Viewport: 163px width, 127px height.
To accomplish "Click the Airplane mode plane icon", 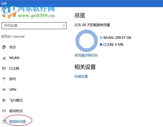I will pos(4,100).
